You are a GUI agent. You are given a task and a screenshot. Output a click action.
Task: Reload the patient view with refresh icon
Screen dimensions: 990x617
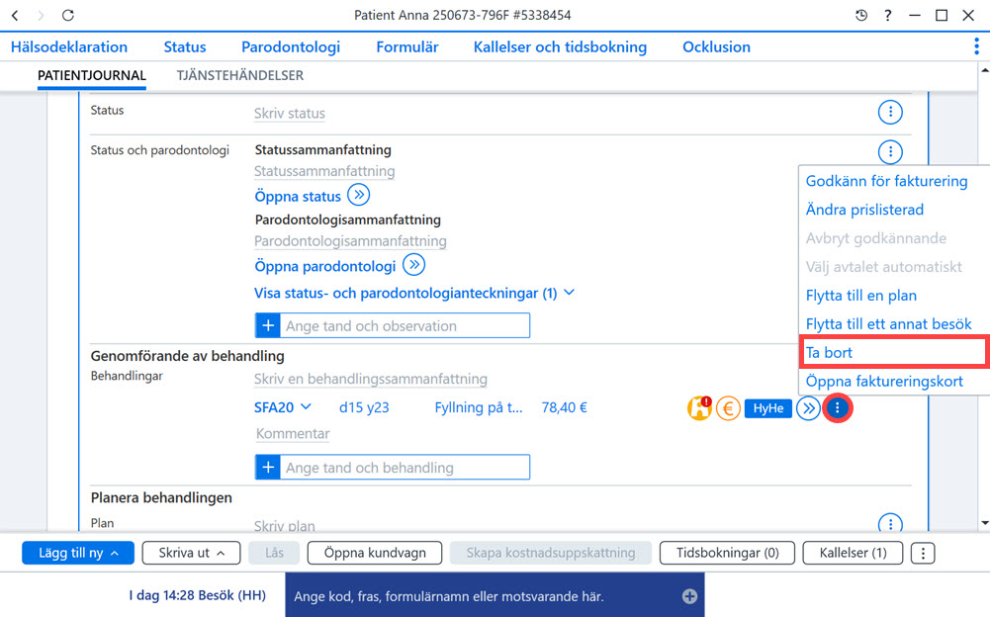point(68,15)
